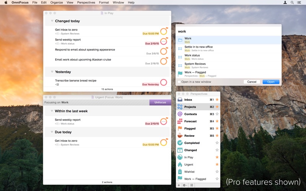This screenshot has height=191, width=306.
Task: Collapse the 'Within the last week' group
Action: tap(52, 111)
